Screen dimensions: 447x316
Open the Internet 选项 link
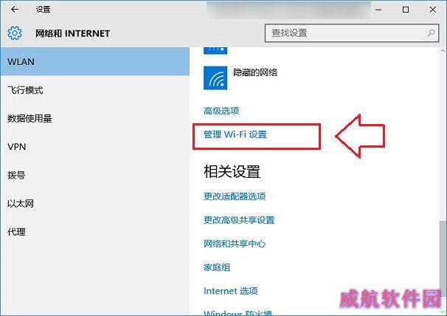[x=231, y=291]
